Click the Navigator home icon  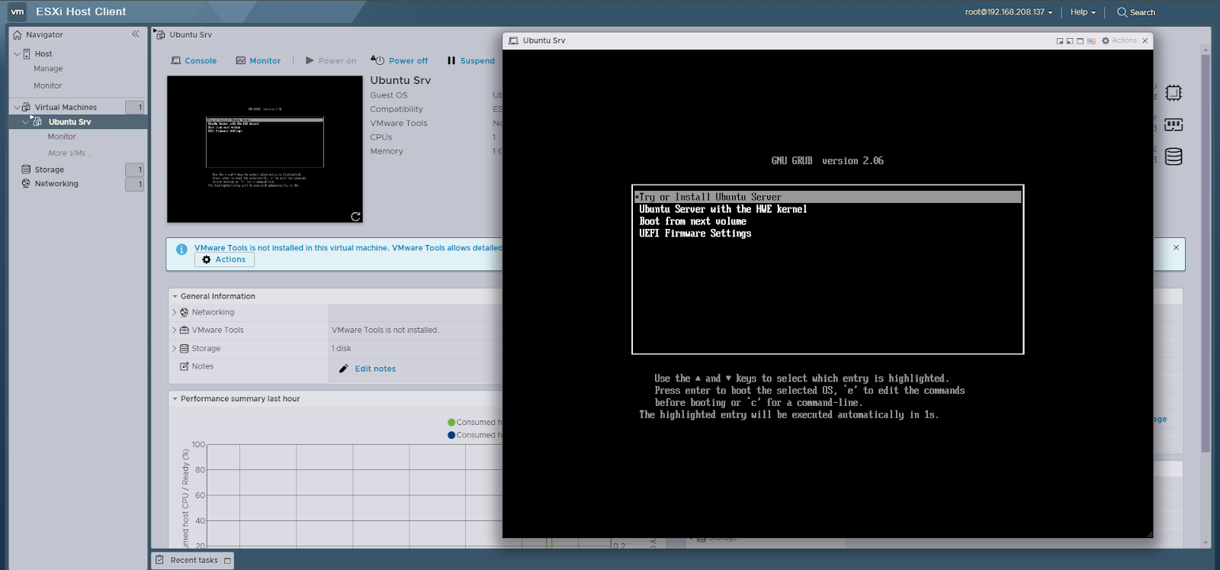17,34
